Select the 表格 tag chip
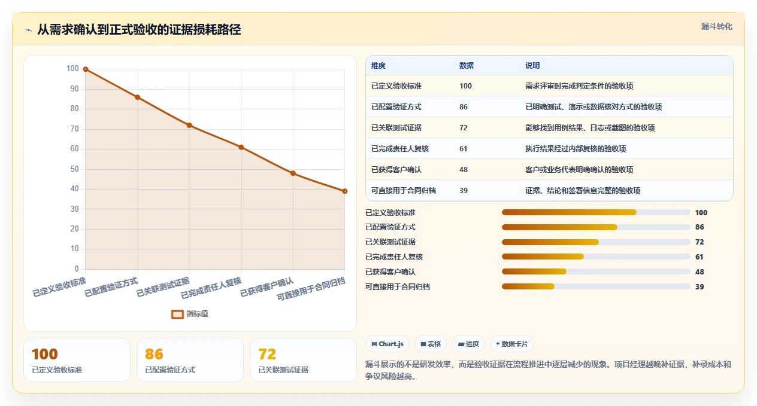The image size is (757, 406). click(x=431, y=344)
